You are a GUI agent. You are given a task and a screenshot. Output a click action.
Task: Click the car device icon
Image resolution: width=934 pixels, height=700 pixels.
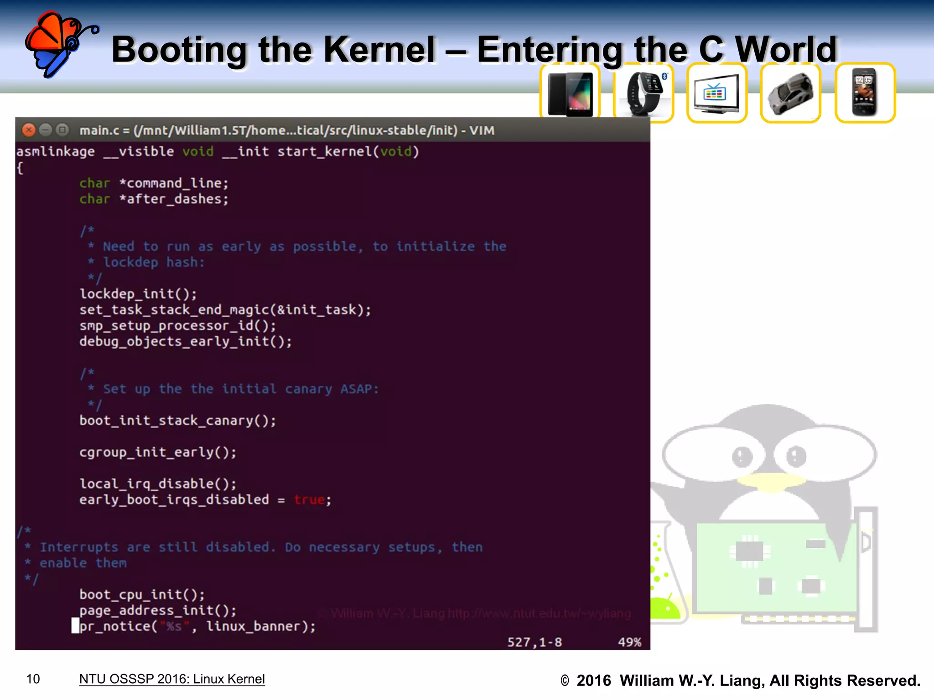tap(790, 93)
